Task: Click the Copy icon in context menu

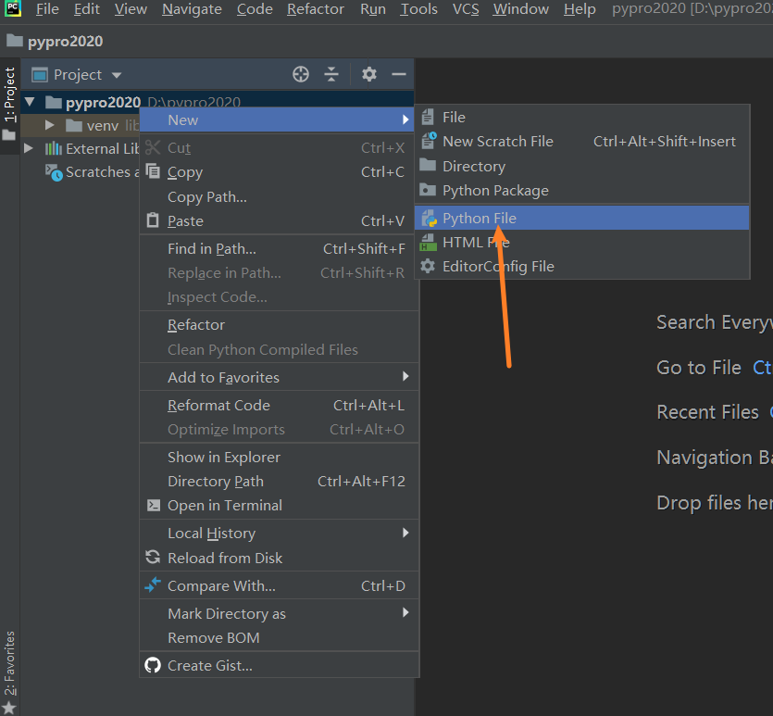Action: [153, 171]
